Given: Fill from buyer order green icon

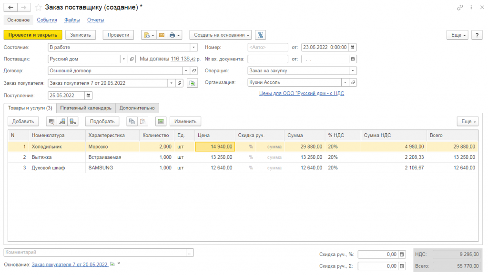Looking at the screenshot, I should (x=193, y=83).
